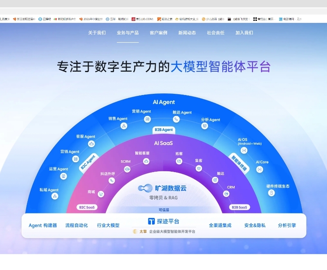Open 新闻动态 in the navigation bar

pos(187,33)
